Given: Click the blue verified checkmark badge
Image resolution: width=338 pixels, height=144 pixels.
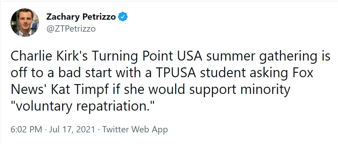Looking at the screenshot, I should click(123, 17).
